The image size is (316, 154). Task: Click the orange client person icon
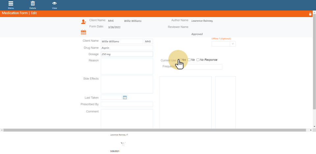(83, 22)
